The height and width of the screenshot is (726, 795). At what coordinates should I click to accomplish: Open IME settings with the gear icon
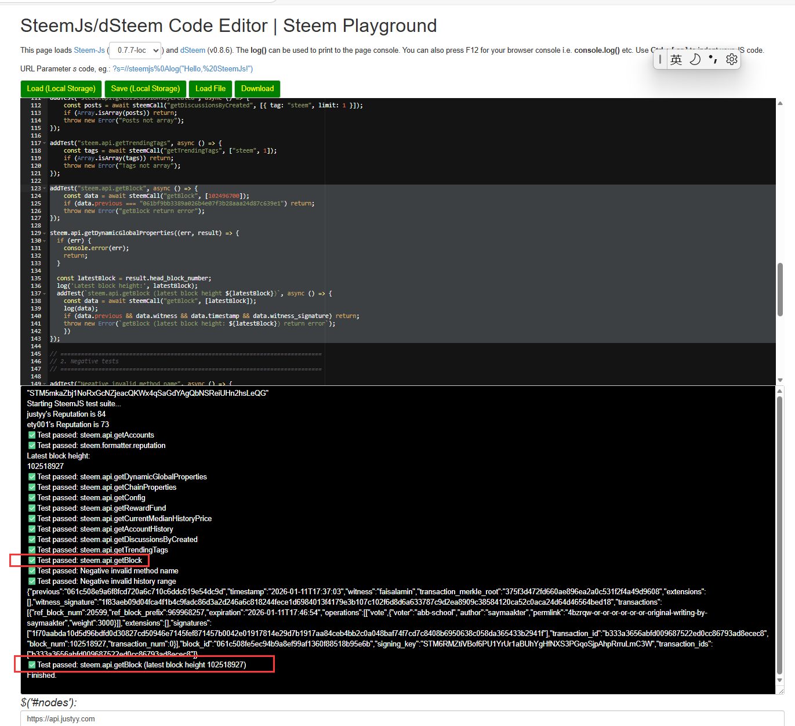pyautogui.click(x=731, y=59)
